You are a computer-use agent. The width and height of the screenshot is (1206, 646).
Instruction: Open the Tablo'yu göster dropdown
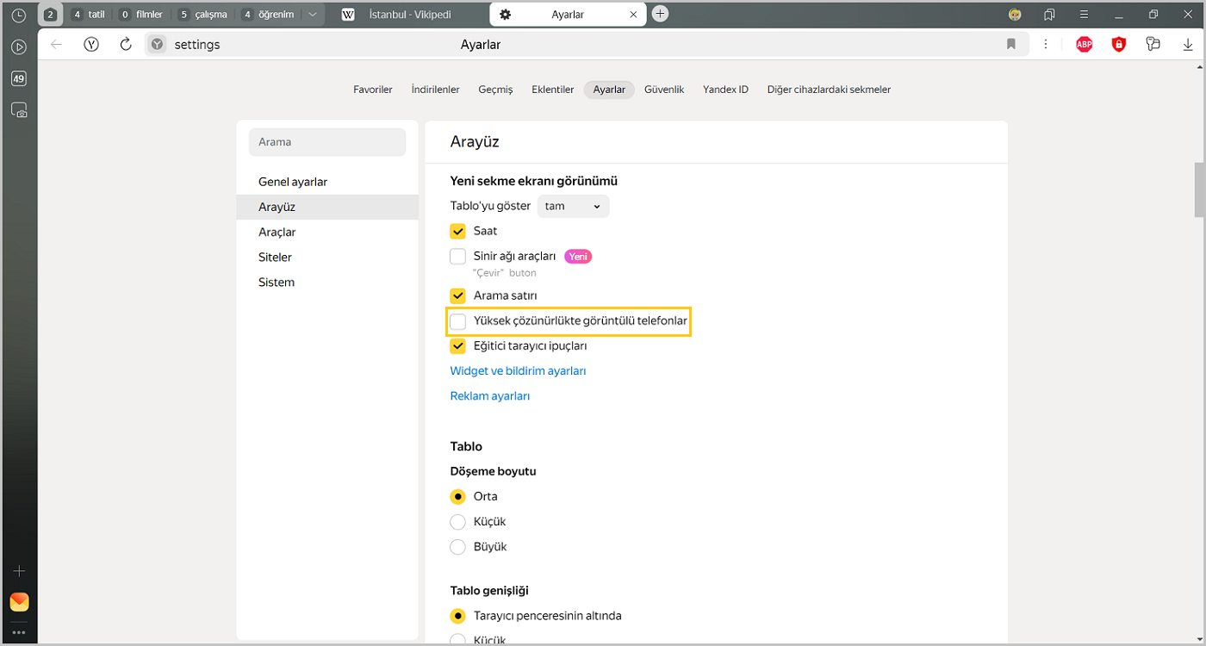(x=573, y=207)
